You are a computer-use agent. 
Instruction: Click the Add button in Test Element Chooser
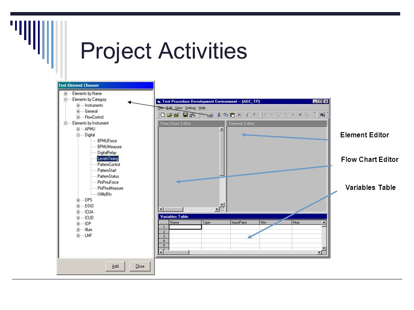pyautogui.click(x=115, y=266)
